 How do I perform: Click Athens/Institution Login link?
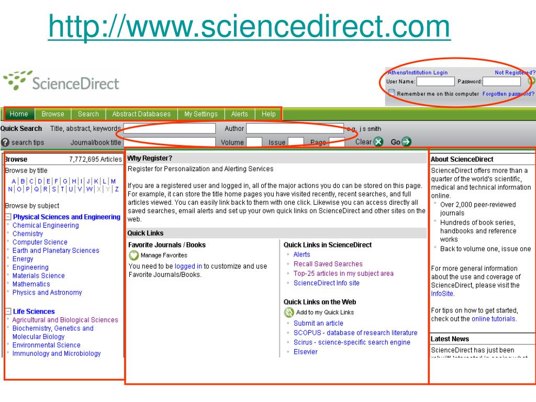click(x=417, y=72)
